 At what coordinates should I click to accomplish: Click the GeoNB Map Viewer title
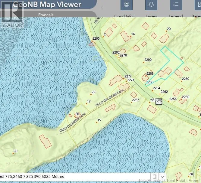(47, 5)
